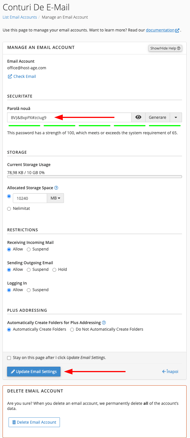Click the Allocated Storage Space help icon
The width and height of the screenshot is (190, 438).
click(56, 188)
